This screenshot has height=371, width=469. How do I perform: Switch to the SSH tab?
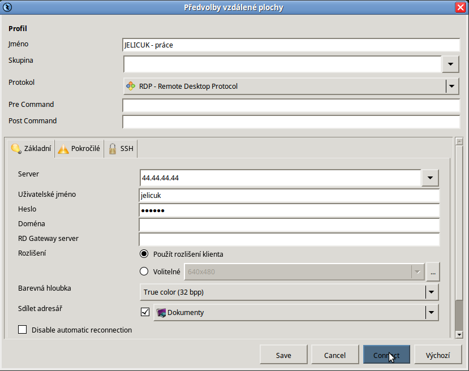pyautogui.click(x=121, y=149)
